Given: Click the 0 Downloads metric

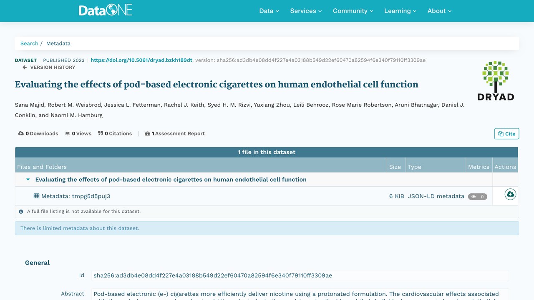Looking at the screenshot, I should click(38, 133).
